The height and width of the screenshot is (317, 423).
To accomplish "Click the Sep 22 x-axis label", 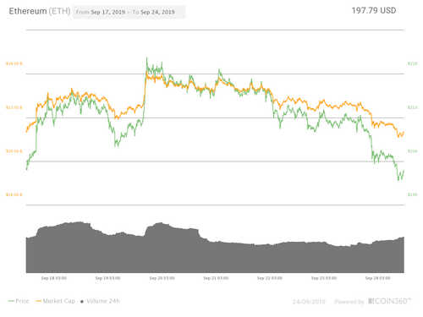I will [x=270, y=278].
